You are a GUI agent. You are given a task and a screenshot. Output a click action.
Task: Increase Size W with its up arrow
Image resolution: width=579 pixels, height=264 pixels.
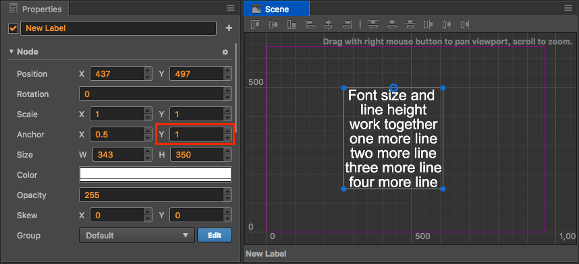pyautogui.click(x=148, y=151)
